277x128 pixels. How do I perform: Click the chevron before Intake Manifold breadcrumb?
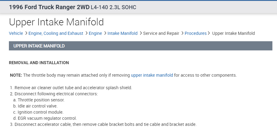(105, 33)
